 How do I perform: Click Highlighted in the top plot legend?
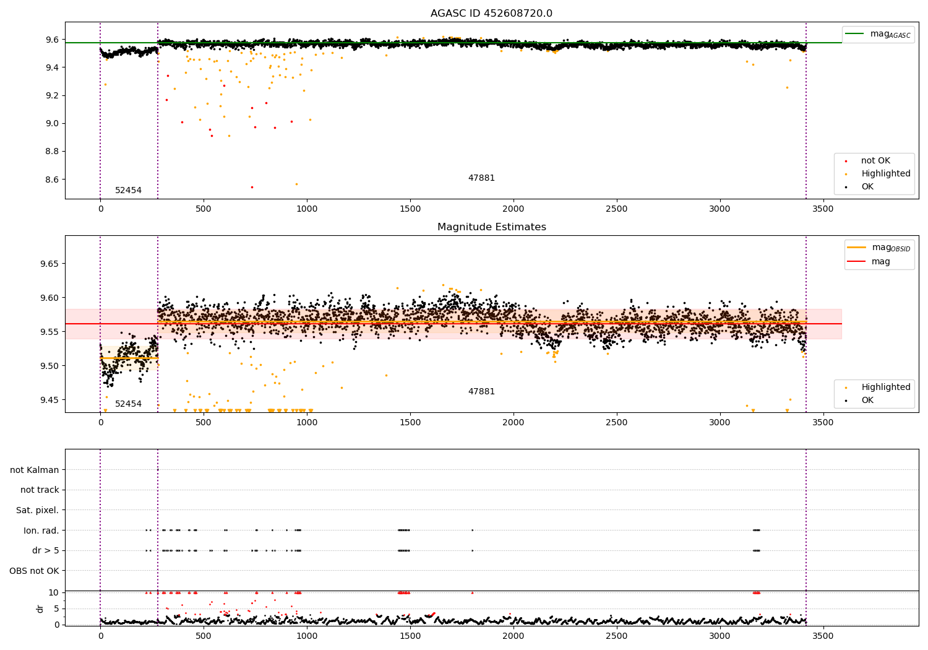(x=886, y=174)
